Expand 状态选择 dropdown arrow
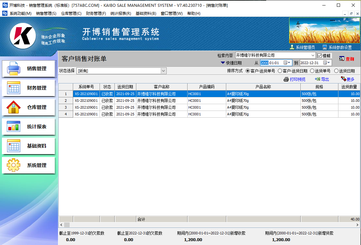 tap(163, 71)
